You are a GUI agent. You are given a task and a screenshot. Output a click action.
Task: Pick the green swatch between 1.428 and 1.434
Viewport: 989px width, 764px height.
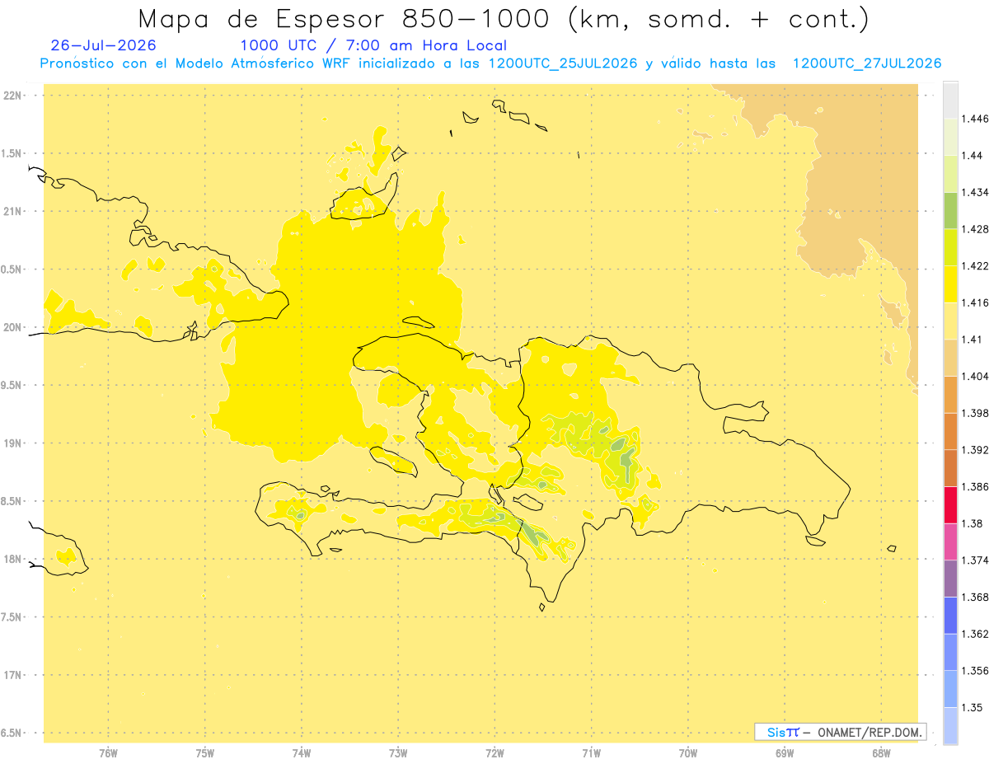(x=950, y=211)
